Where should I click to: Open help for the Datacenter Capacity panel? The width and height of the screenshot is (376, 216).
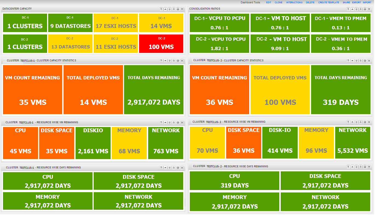point(161,9)
